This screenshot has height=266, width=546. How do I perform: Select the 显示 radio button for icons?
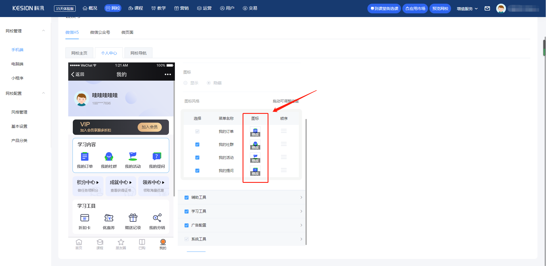(x=185, y=83)
